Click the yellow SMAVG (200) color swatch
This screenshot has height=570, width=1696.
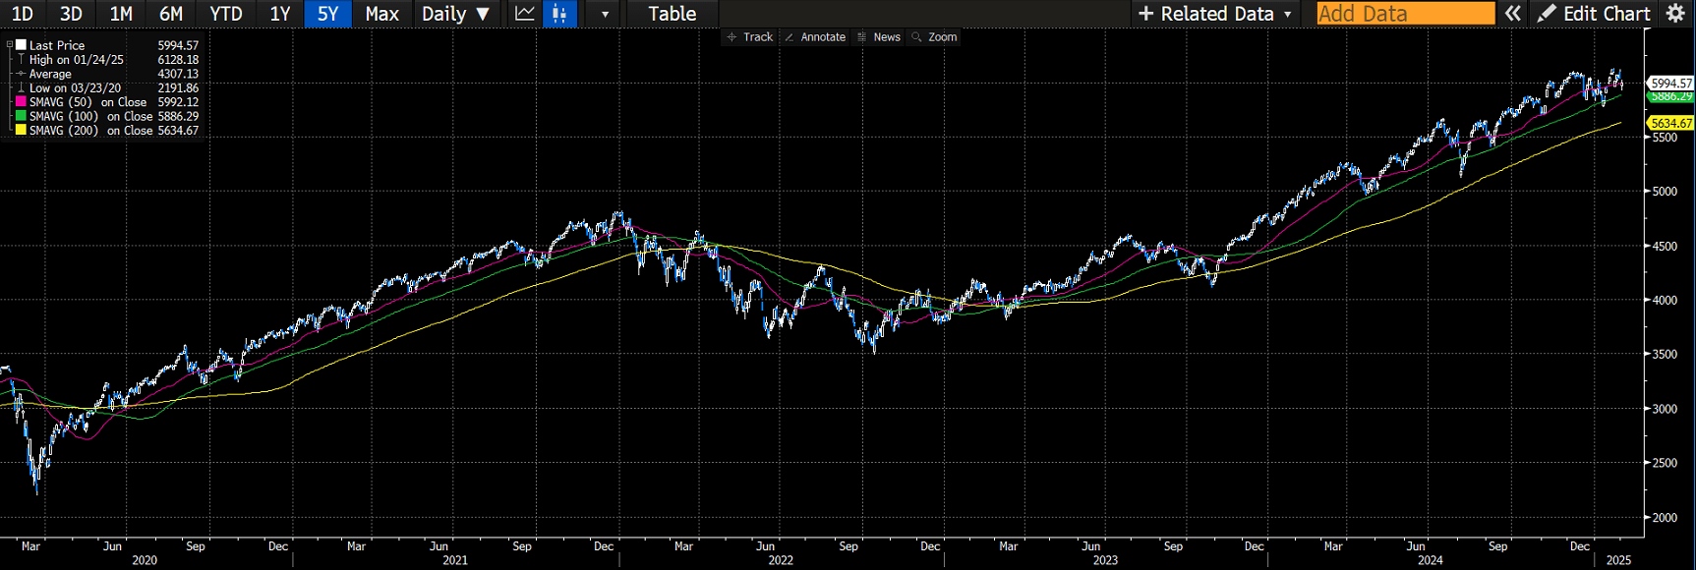pyautogui.click(x=21, y=131)
